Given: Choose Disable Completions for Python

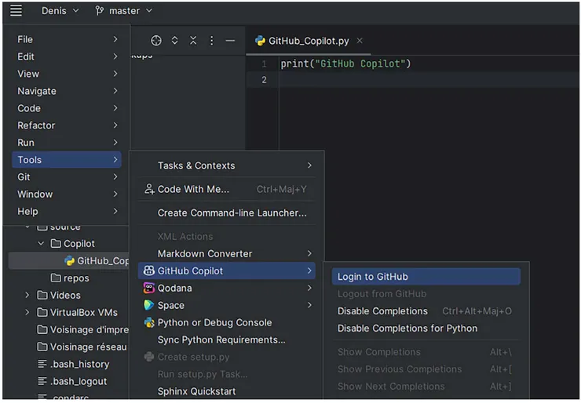Looking at the screenshot, I should 407,329.
